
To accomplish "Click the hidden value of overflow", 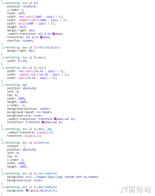I will [x=28, y=41].
